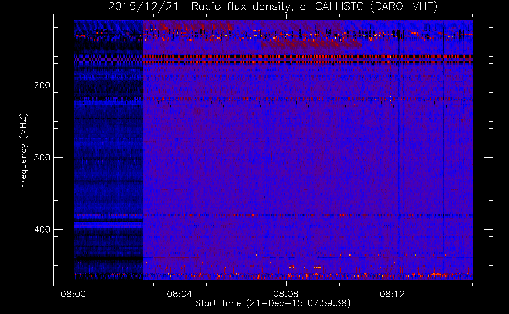Image resolution: width=509 pixels, height=314 pixels.
Task: Click the 200 frequency tick label
Action: point(42,85)
